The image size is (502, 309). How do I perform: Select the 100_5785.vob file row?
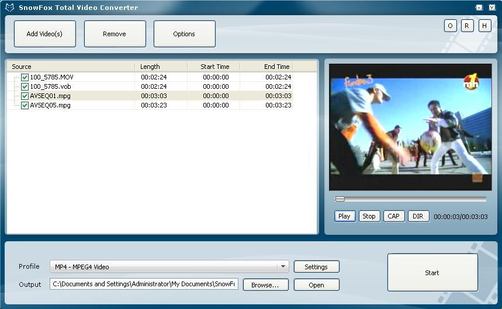pyautogui.click(x=150, y=86)
